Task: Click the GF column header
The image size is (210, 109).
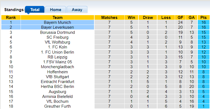Action: point(180,18)
